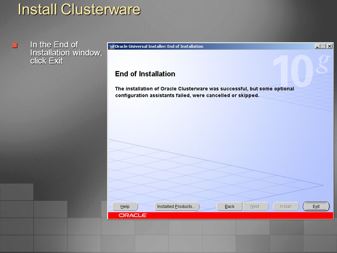Click the "Install Clusterware" slide title

79,9
